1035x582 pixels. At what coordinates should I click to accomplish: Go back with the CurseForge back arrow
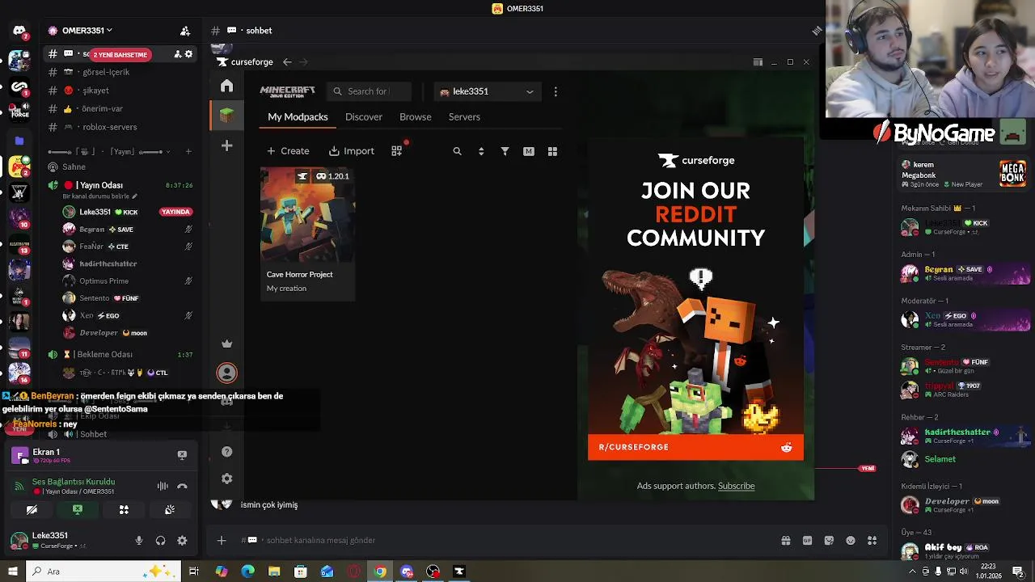click(287, 61)
